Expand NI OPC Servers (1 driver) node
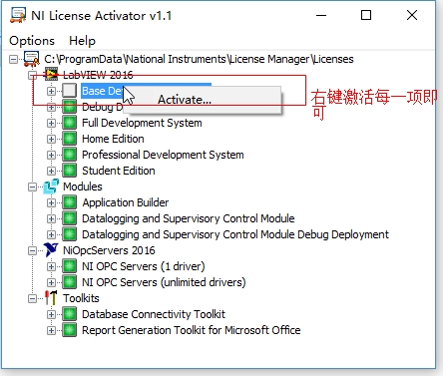Image resolution: width=443 pixels, height=376 pixels. pyautogui.click(x=51, y=266)
